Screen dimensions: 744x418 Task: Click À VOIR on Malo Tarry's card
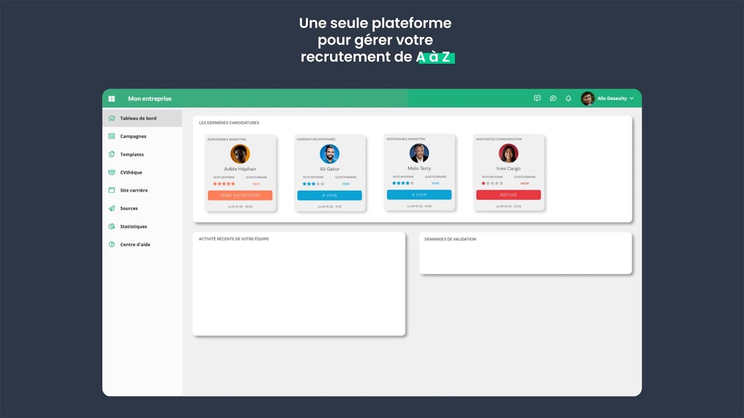(419, 196)
